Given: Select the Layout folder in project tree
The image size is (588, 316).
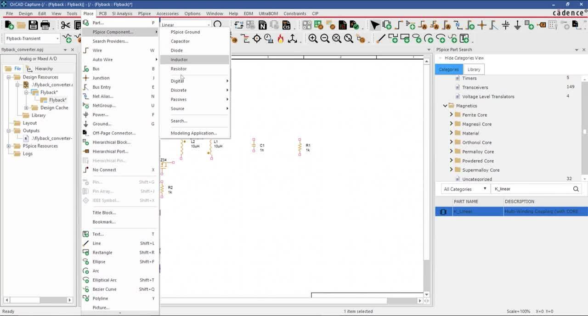Looking at the screenshot, I should click(29, 123).
